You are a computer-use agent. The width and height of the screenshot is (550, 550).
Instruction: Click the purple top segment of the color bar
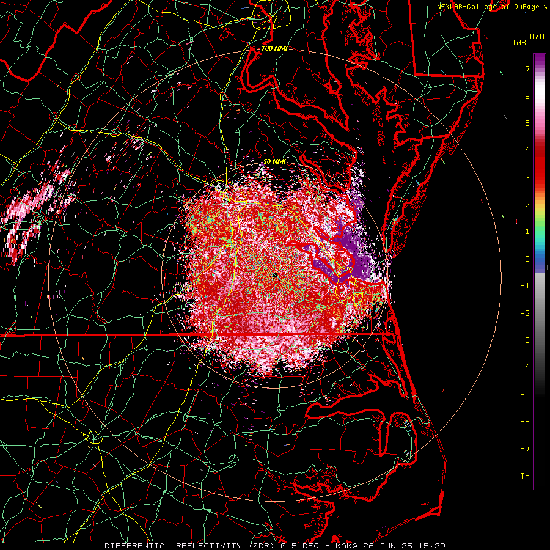click(540, 60)
